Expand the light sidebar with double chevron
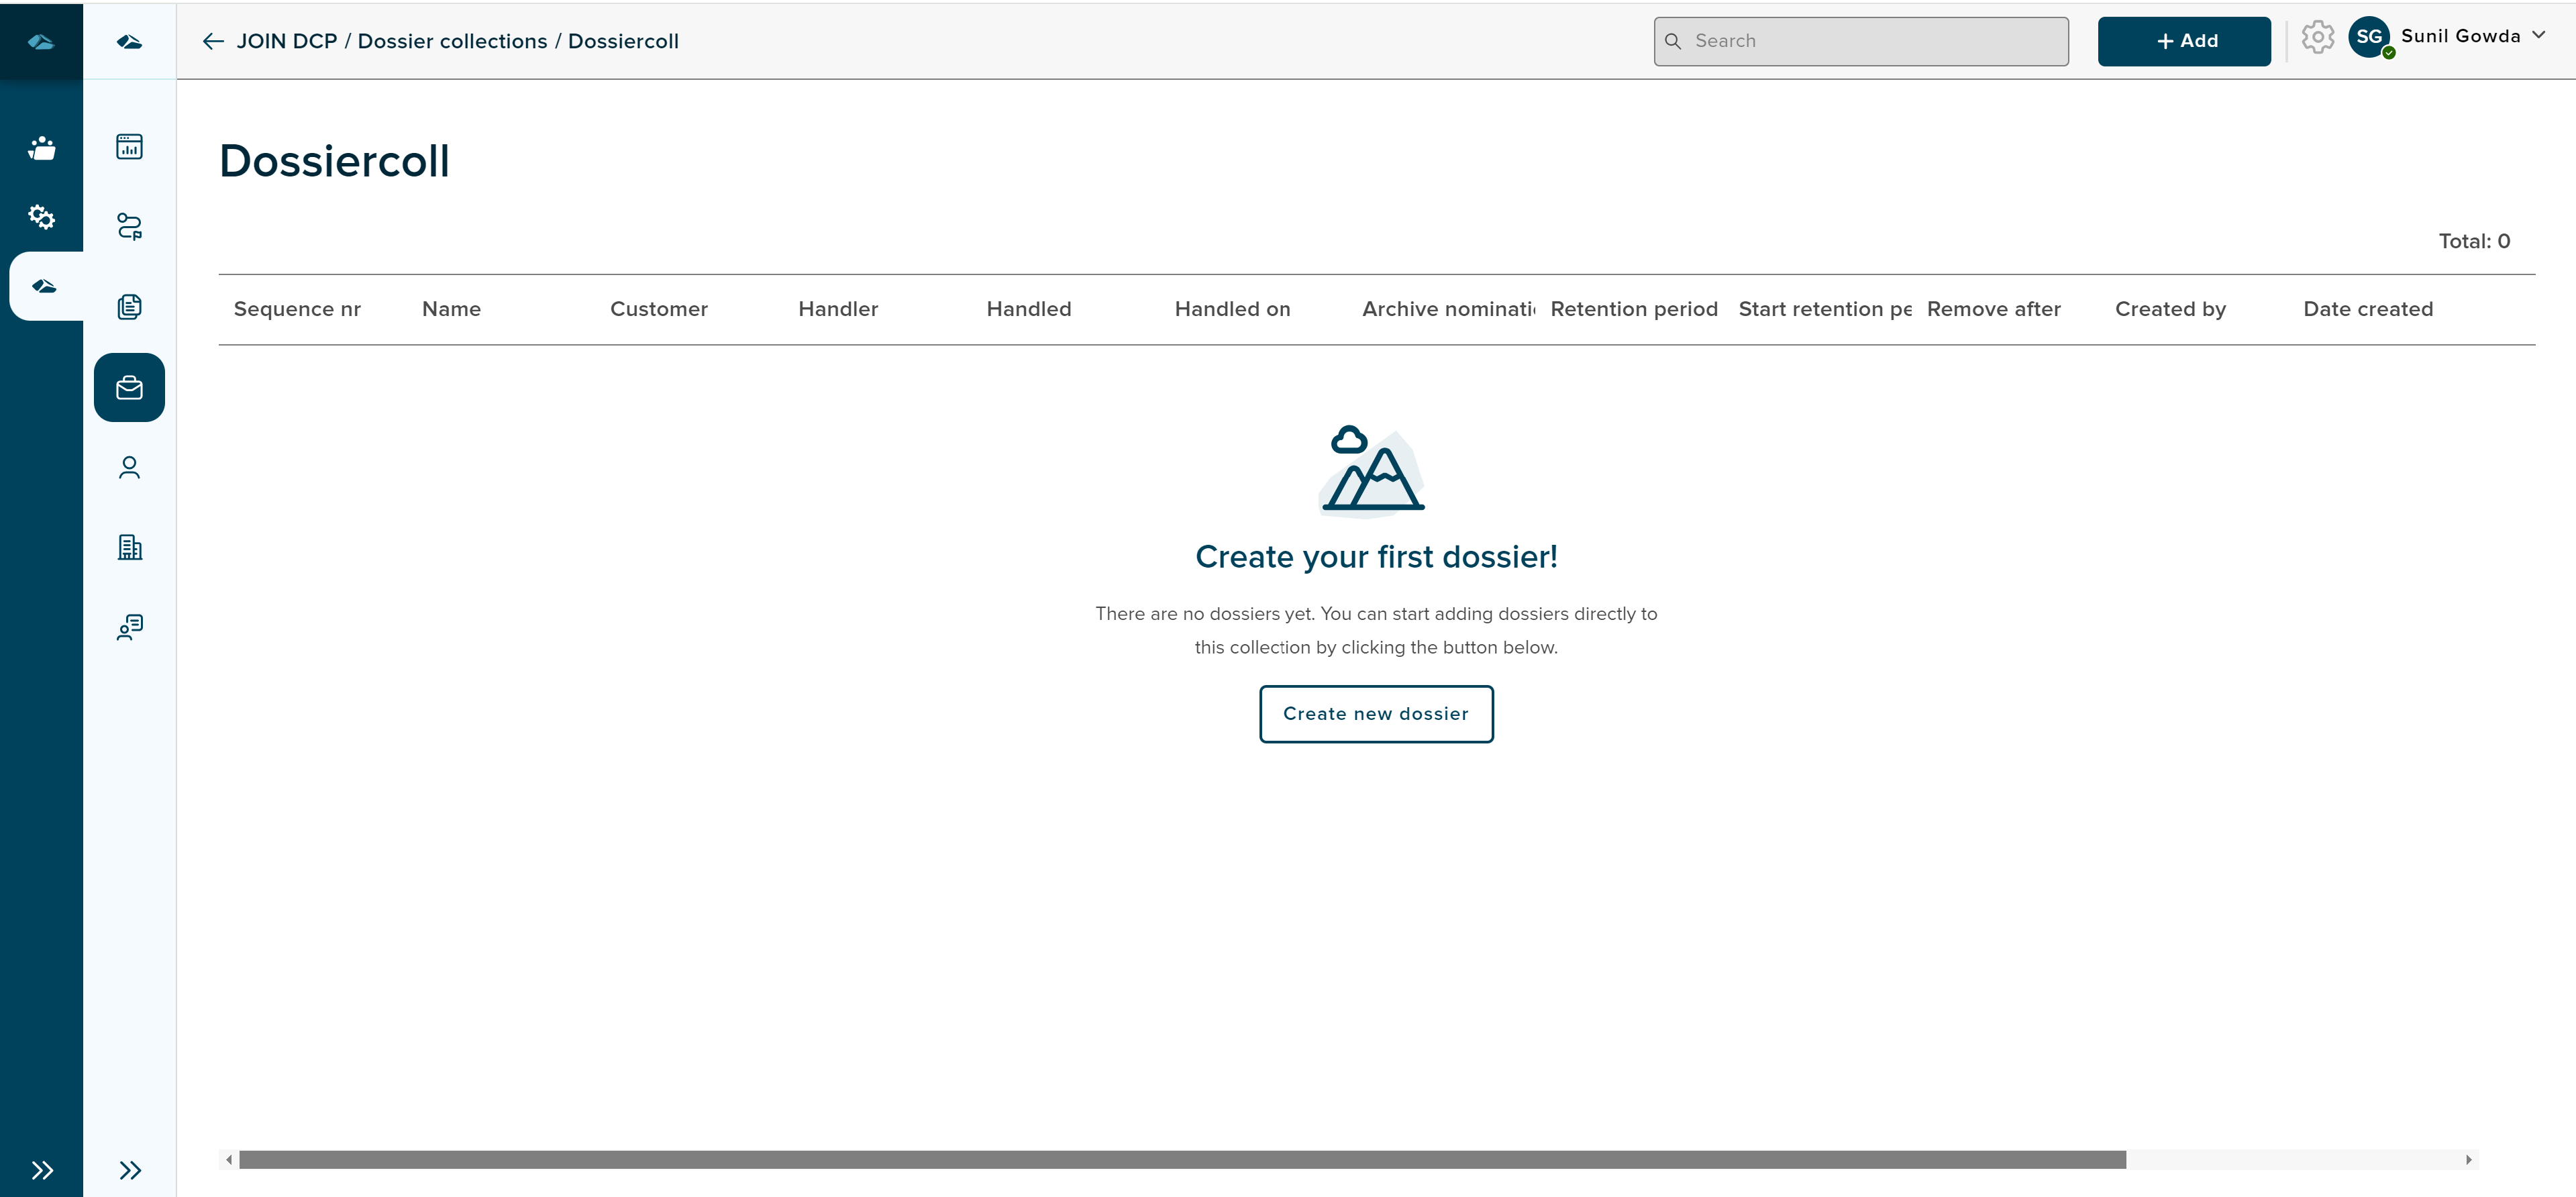Screen dimensions: 2576x1197 click(129, 1170)
